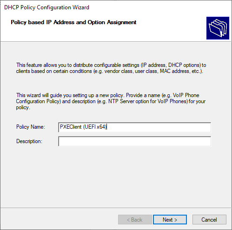Focus the Description text box

(134, 141)
